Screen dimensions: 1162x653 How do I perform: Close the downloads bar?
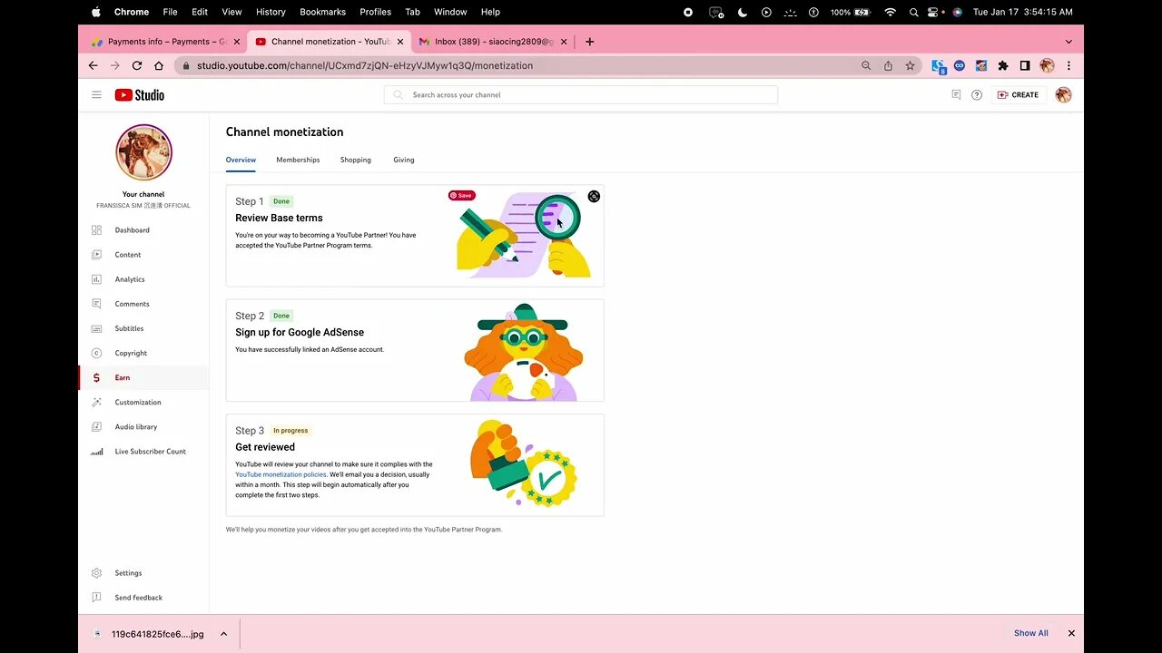(1071, 633)
